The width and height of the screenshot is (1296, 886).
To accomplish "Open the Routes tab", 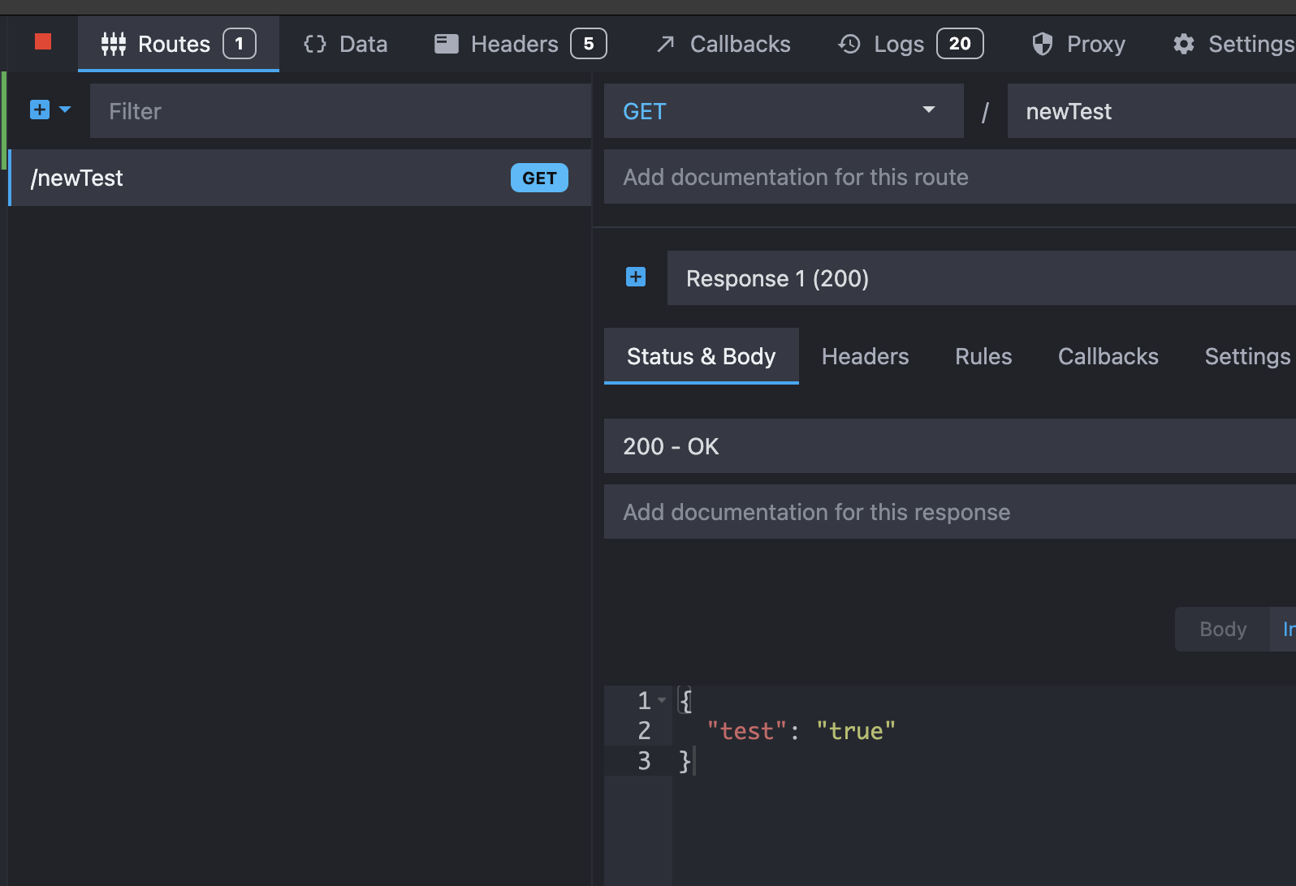I will [178, 44].
